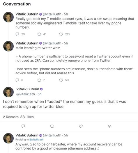Recast the 'Main learning re twitter' post

tap(39, 80)
